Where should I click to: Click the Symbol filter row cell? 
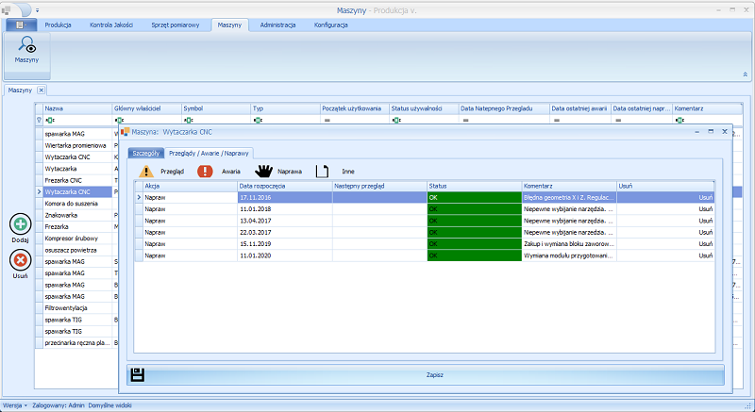(216, 120)
